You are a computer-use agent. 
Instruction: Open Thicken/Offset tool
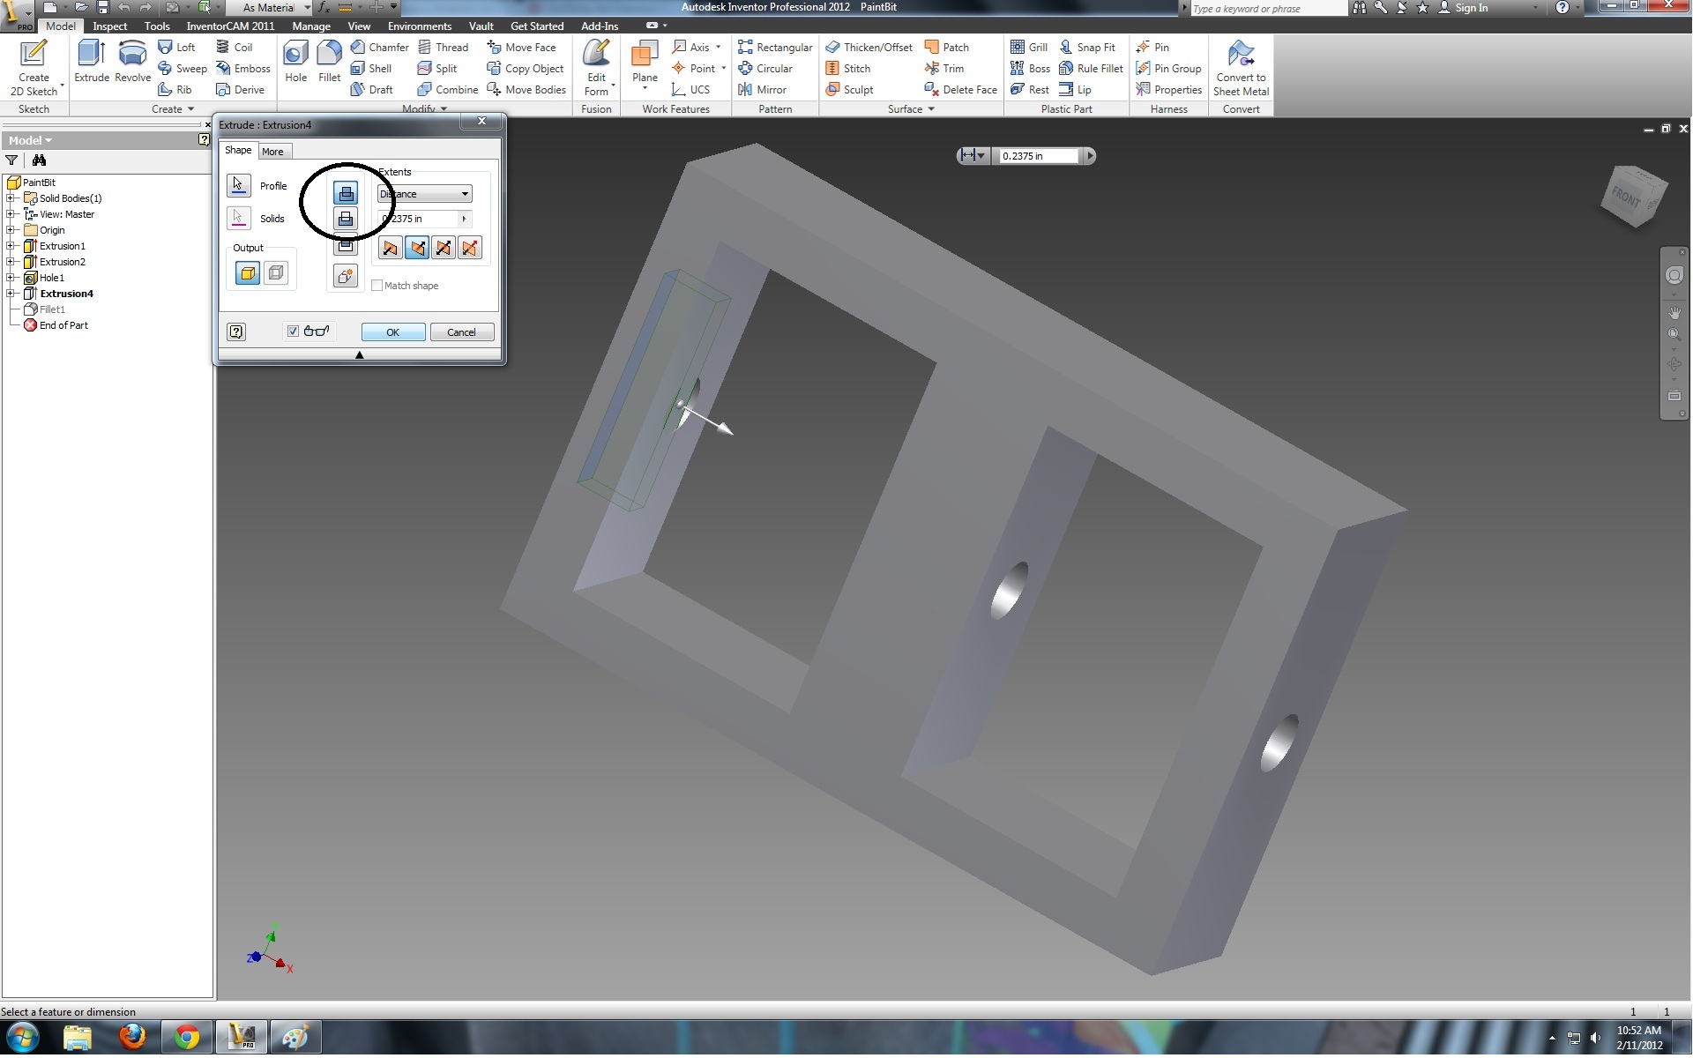[x=869, y=47]
